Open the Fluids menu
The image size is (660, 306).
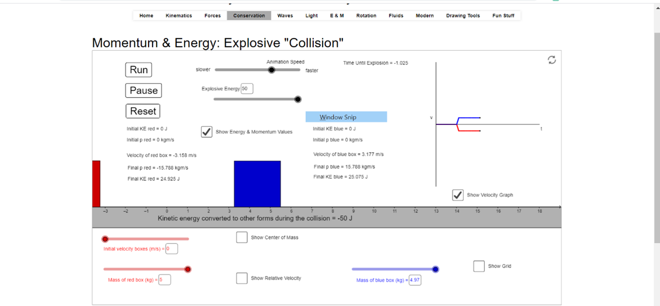tap(396, 16)
